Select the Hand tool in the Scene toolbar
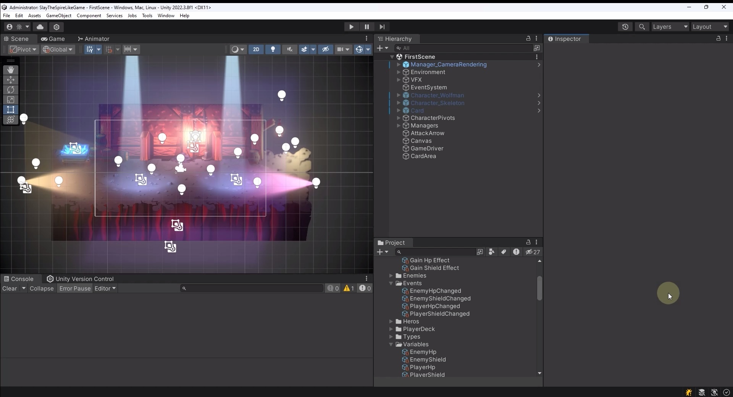 tap(10, 69)
